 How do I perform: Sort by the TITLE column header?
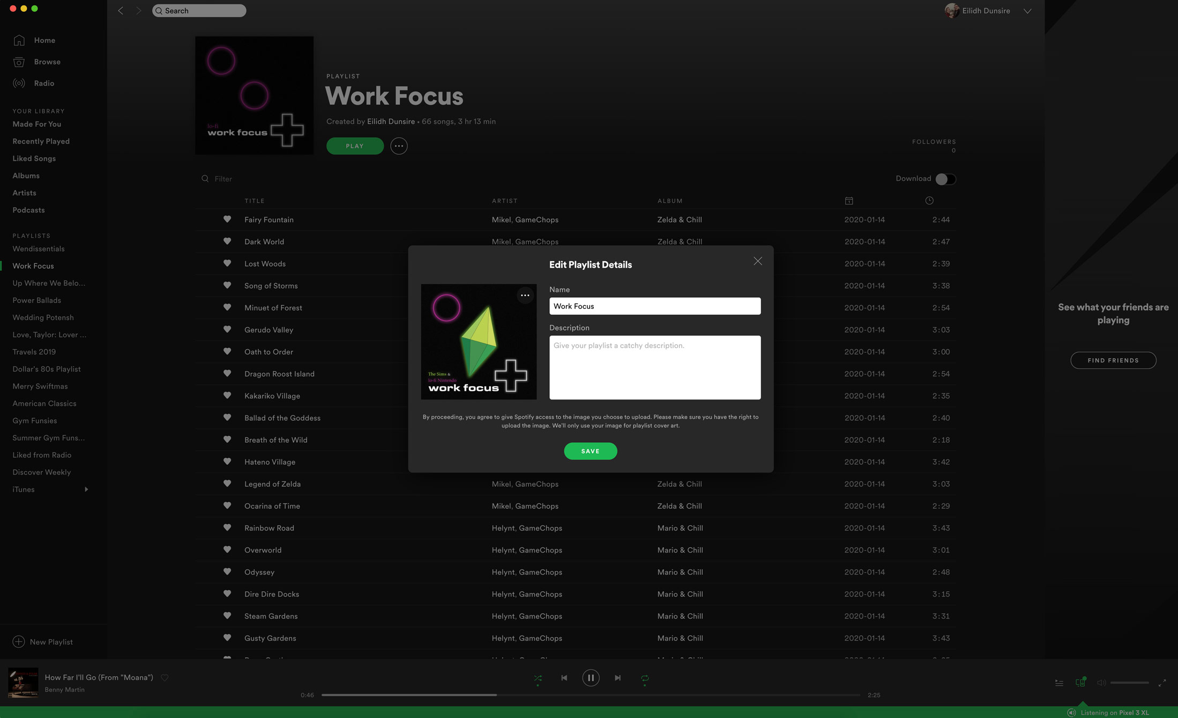point(255,201)
